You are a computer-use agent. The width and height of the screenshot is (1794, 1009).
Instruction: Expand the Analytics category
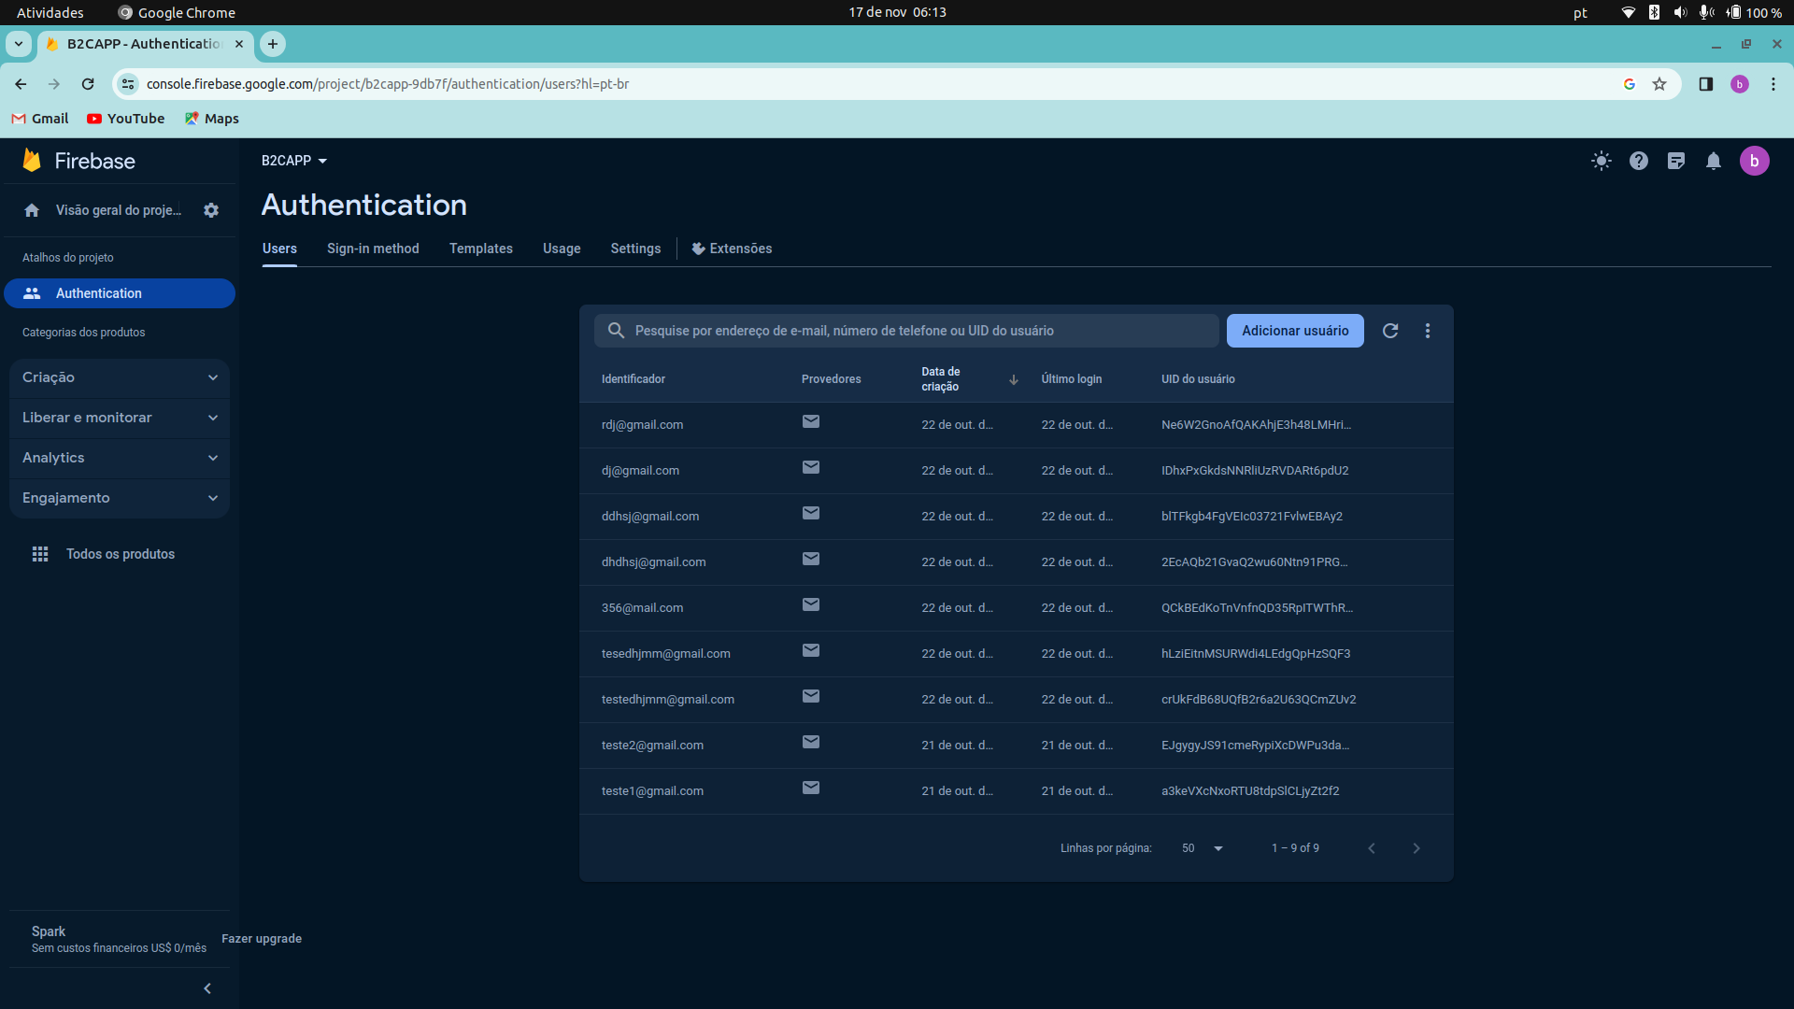[120, 458]
